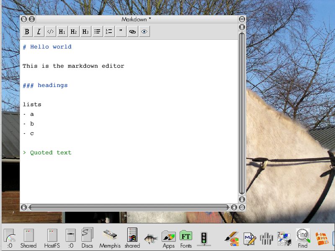Apply italic formatting with the I button

[39, 32]
